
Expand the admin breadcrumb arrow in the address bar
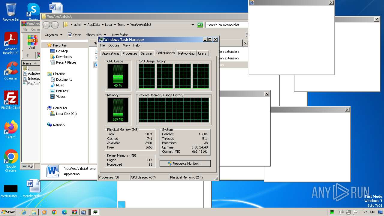point(85,25)
